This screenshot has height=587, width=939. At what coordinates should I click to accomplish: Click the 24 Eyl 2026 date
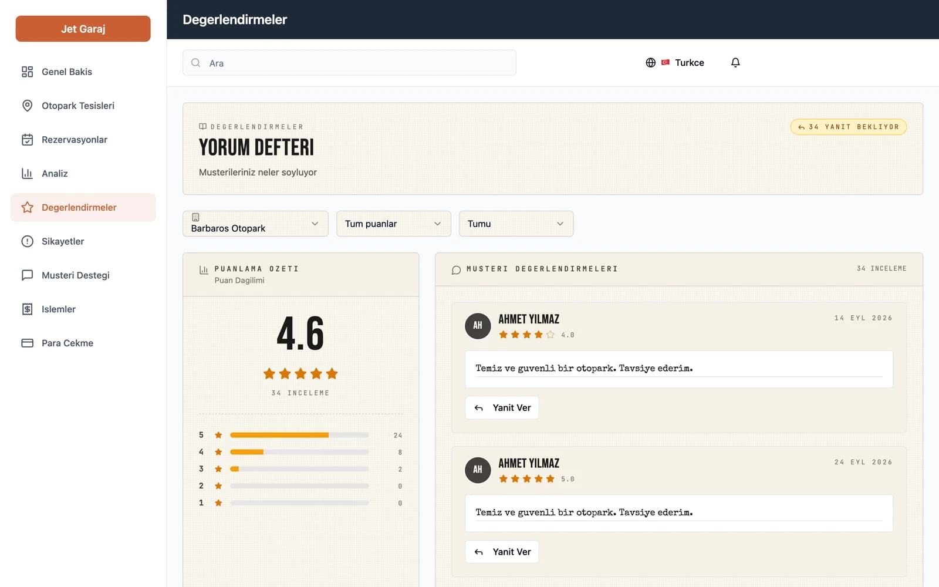click(863, 463)
